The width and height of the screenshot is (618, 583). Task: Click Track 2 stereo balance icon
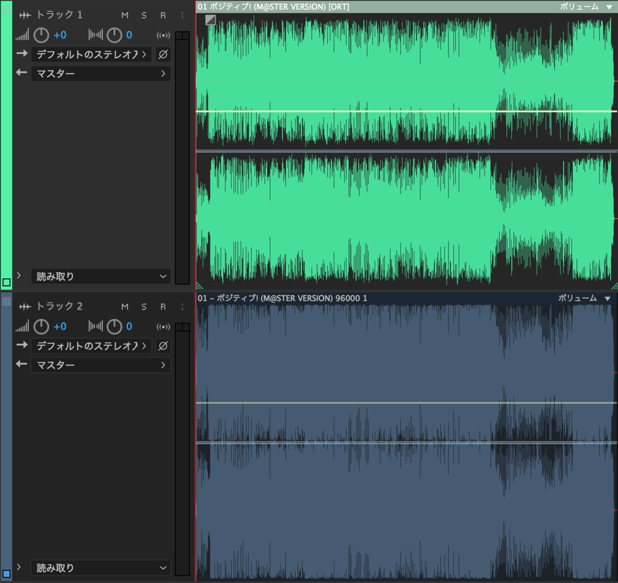[x=95, y=326]
